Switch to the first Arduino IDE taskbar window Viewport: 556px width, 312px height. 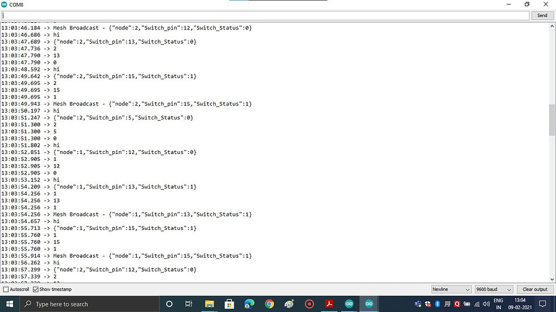[349, 304]
